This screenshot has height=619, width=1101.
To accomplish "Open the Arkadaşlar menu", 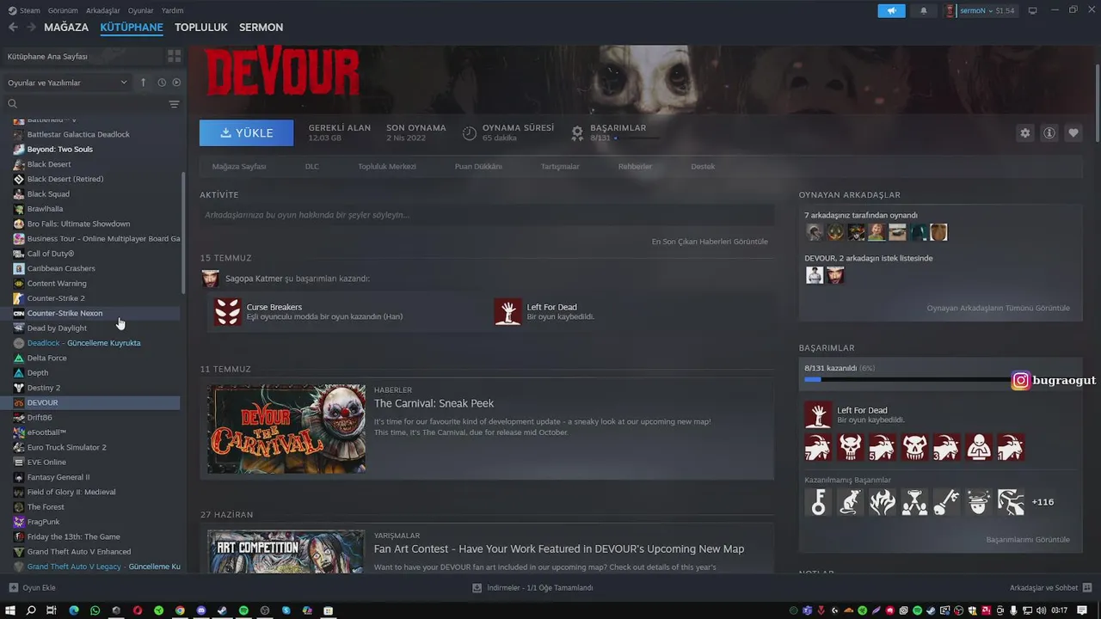I will coord(103,10).
